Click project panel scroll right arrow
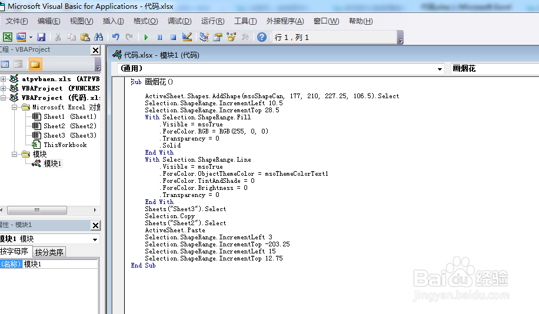 tap(95, 210)
